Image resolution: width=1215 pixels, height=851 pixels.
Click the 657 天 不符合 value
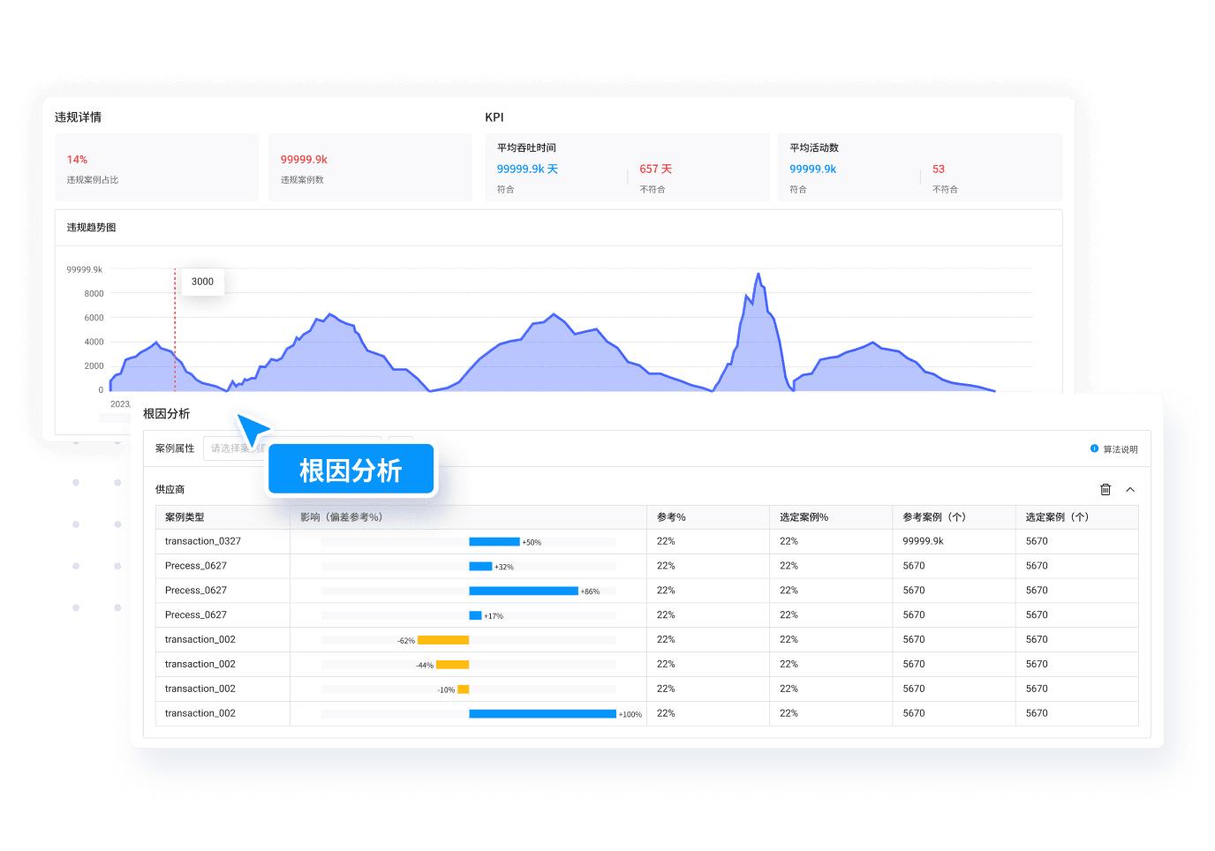[656, 169]
